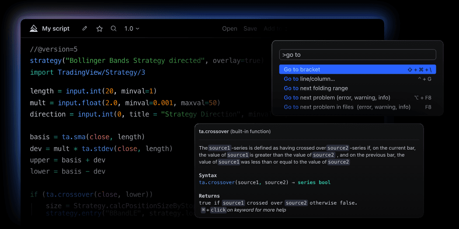Click the 'click on keyword for more help' hint
The height and width of the screenshot is (229, 459).
[243, 210]
